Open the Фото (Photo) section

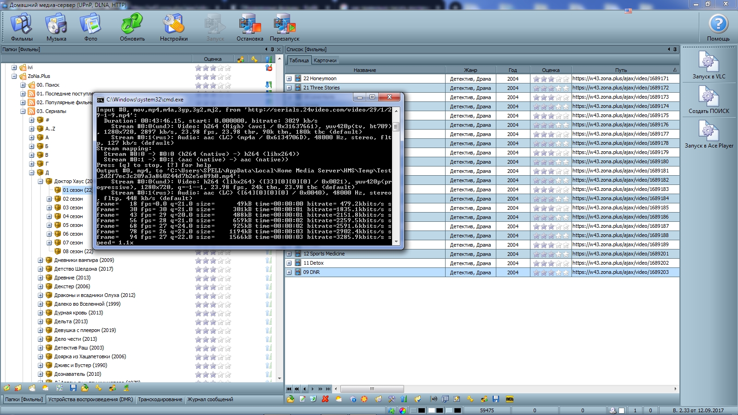(90, 27)
